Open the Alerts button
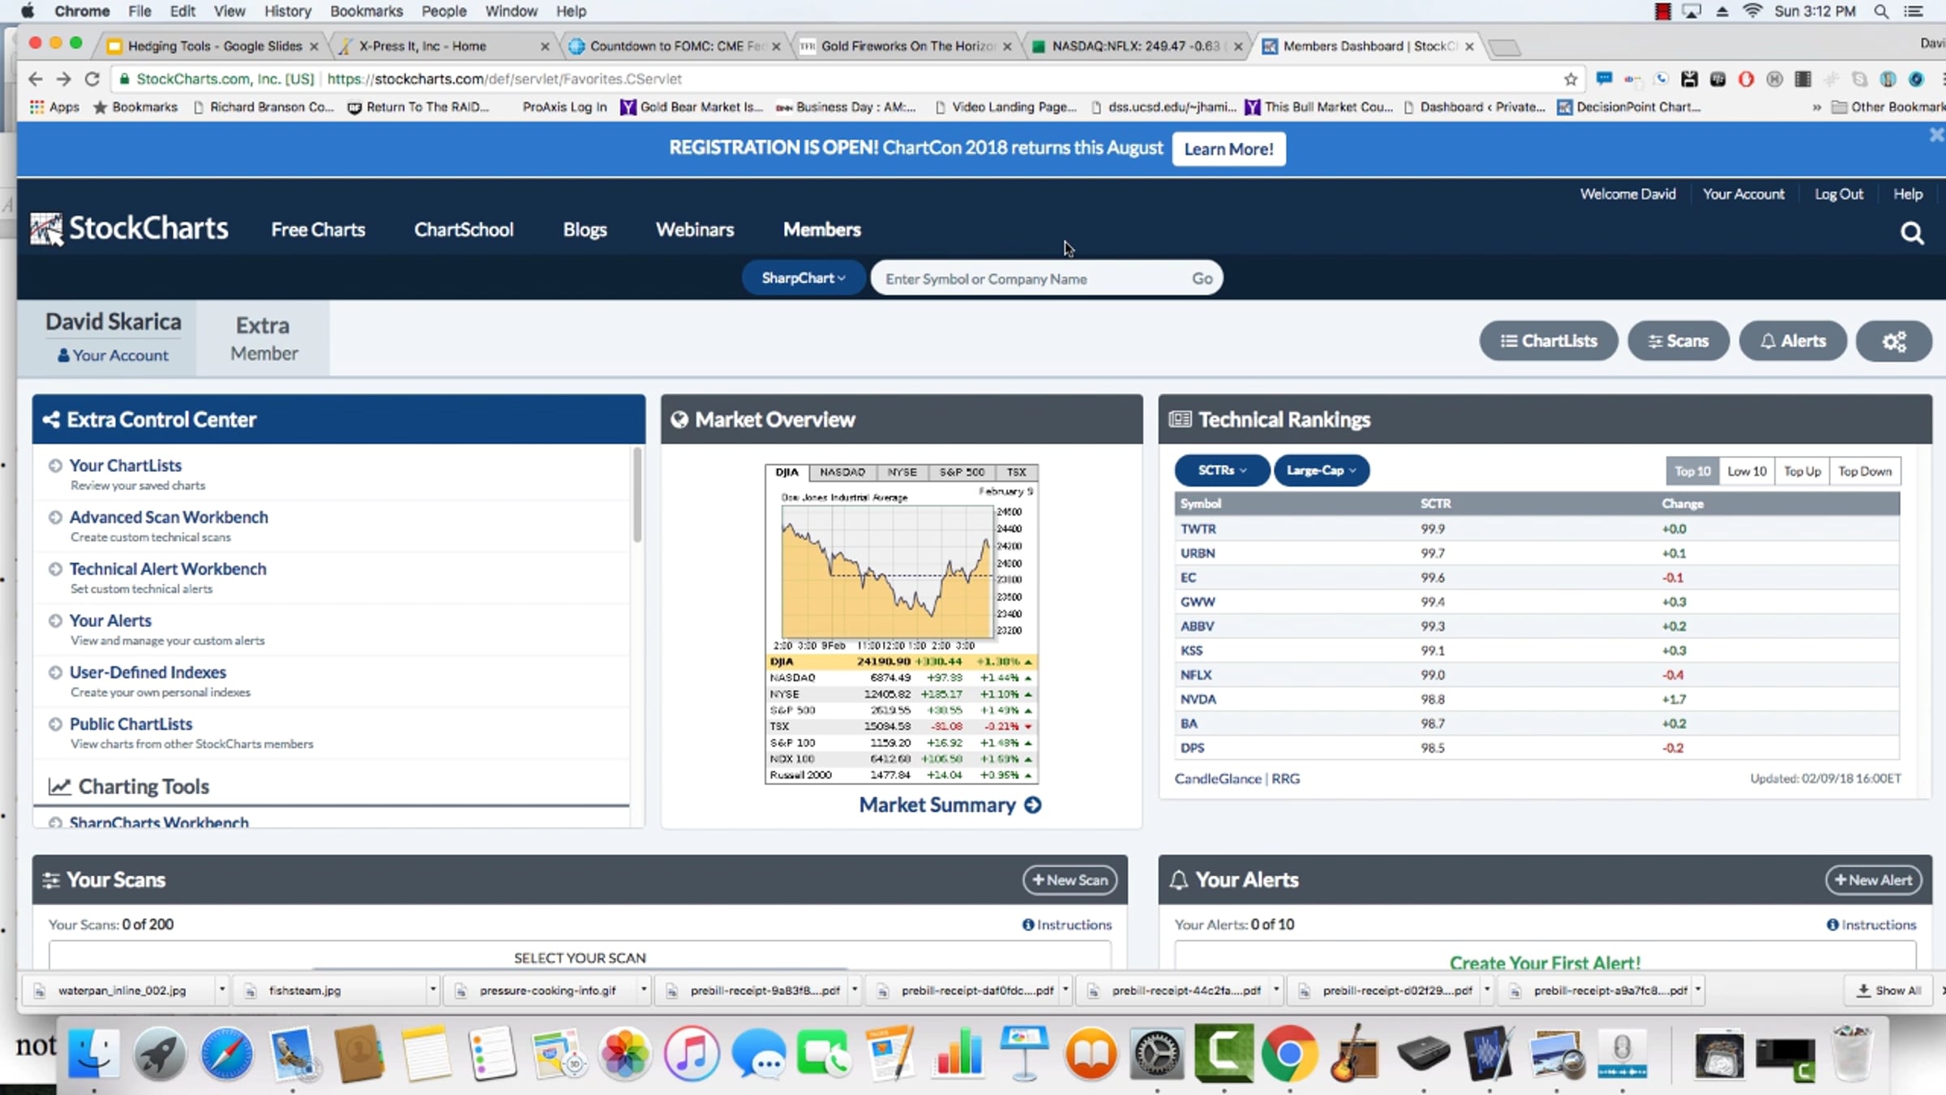This screenshot has width=1946, height=1095. (1793, 341)
